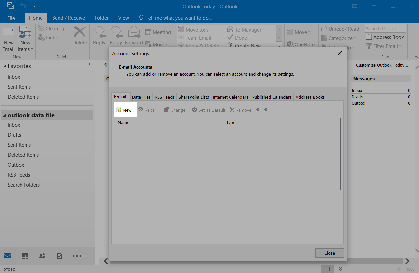419x273 pixels.
Task: Open Calendar view in navigation bar
Action: pos(25,256)
